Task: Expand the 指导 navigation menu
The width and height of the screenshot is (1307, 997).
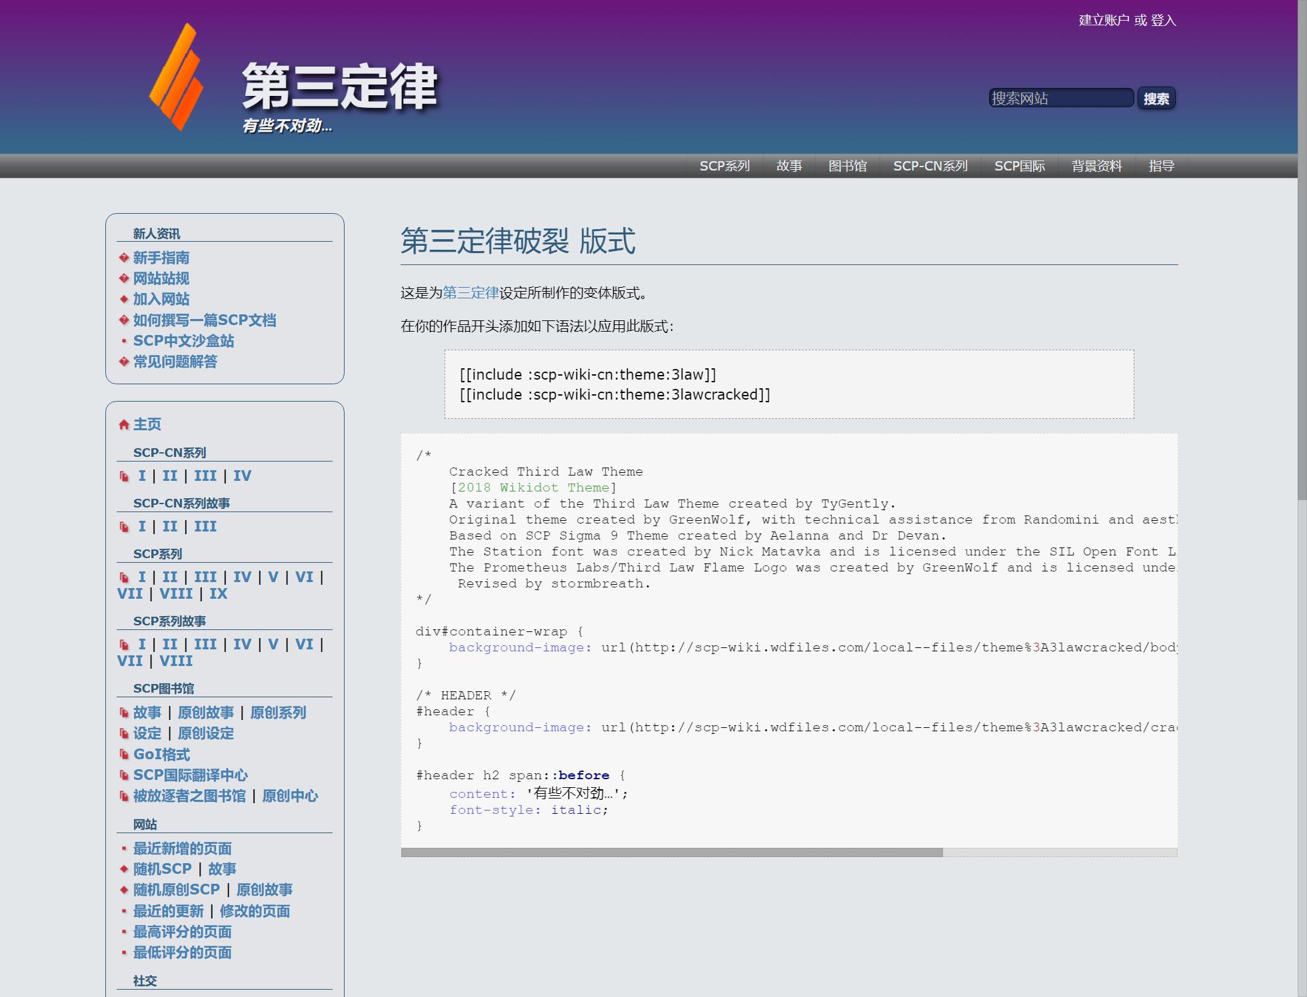Action: (x=1161, y=166)
